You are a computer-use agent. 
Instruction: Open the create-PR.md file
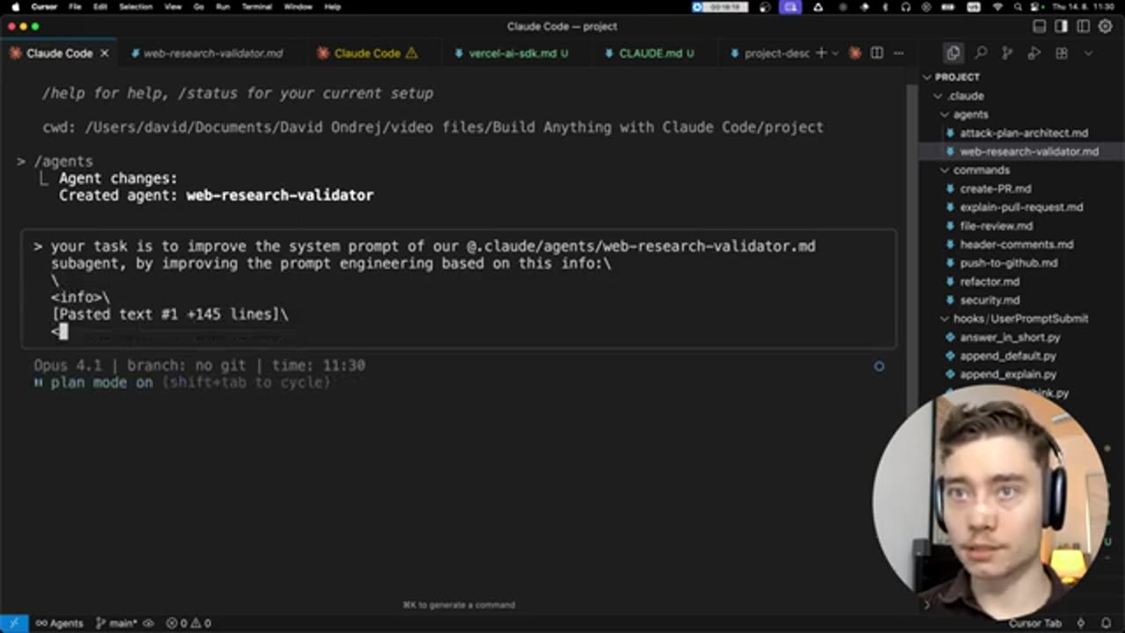point(995,188)
